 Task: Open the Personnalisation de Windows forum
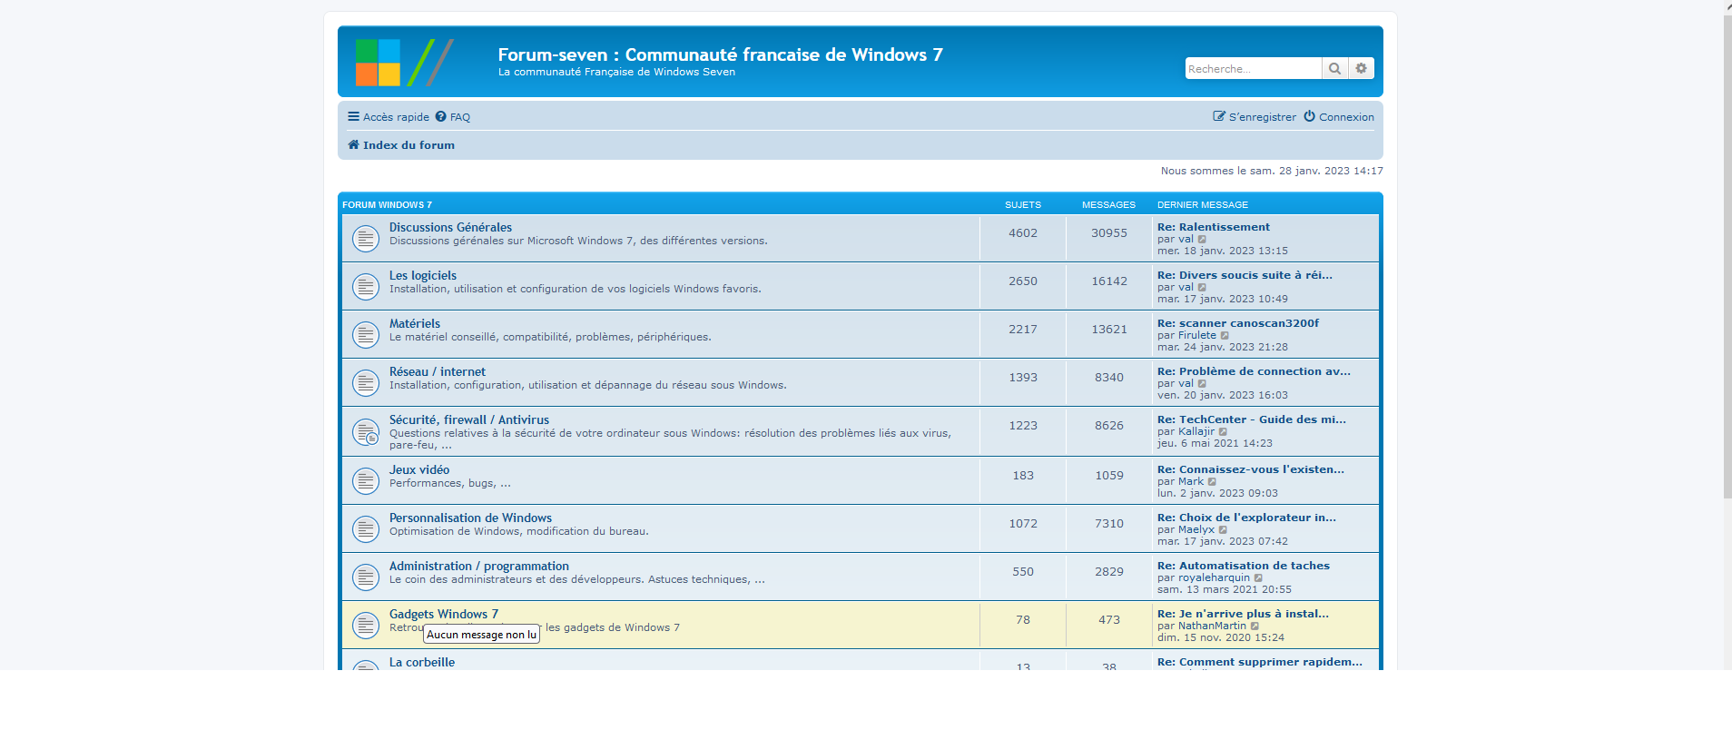(470, 518)
